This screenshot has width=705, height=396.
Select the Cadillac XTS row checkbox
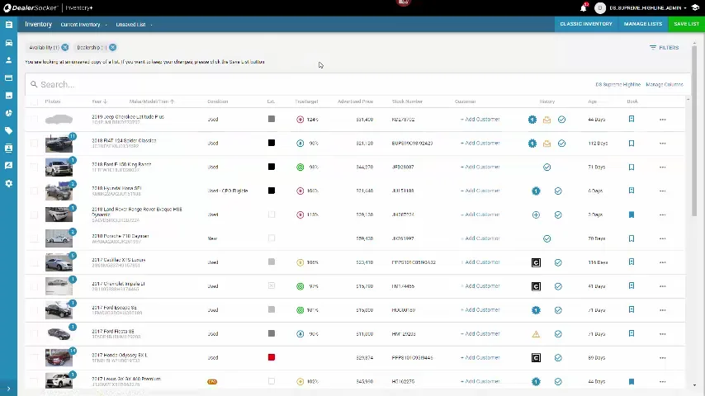pyautogui.click(x=34, y=262)
